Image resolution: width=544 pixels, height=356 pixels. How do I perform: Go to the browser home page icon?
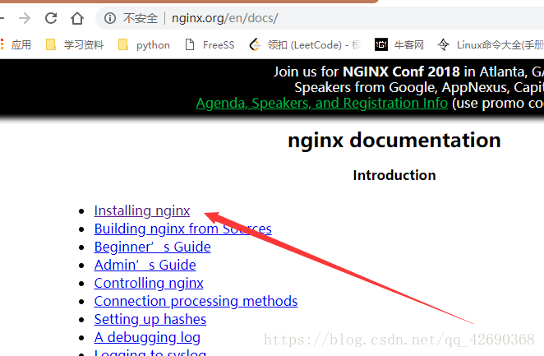(77, 18)
